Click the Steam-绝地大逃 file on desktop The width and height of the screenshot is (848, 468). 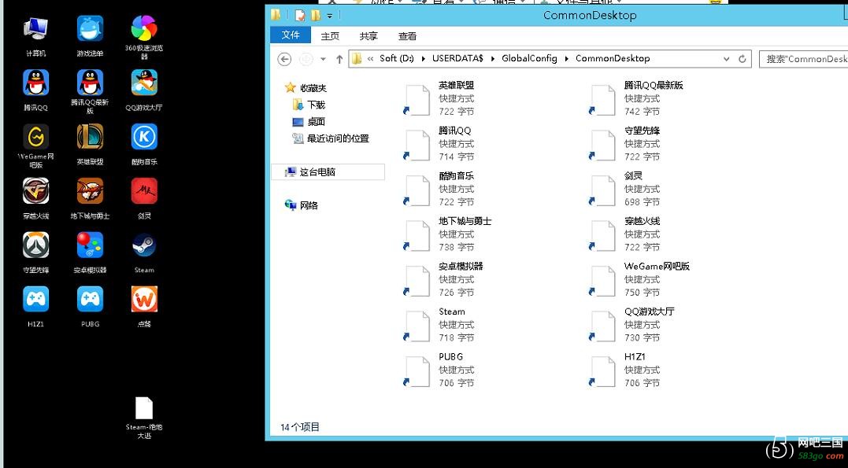pyautogui.click(x=144, y=418)
